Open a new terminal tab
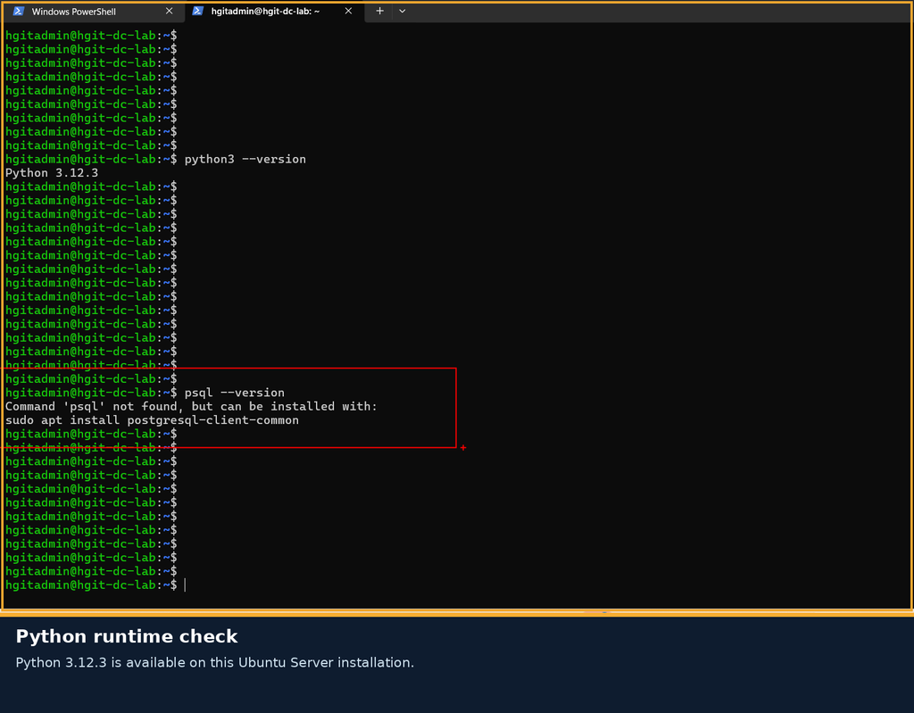914x713 pixels. click(x=379, y=11)
